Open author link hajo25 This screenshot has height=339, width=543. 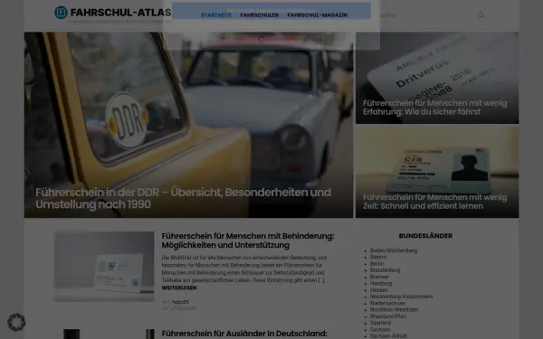[x=180, y=302]
